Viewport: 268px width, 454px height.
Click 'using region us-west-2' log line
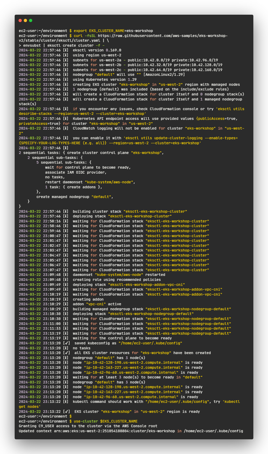coord(97,55)
